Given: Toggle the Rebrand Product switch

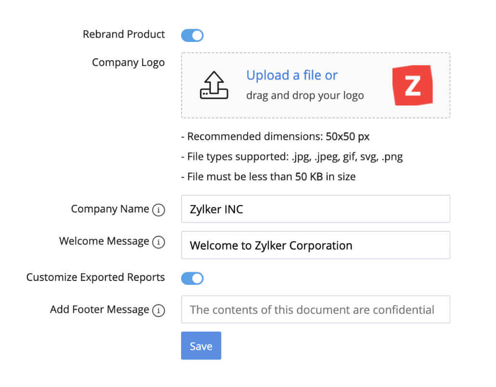Looking at the screenshot, I should coord(192,35).
